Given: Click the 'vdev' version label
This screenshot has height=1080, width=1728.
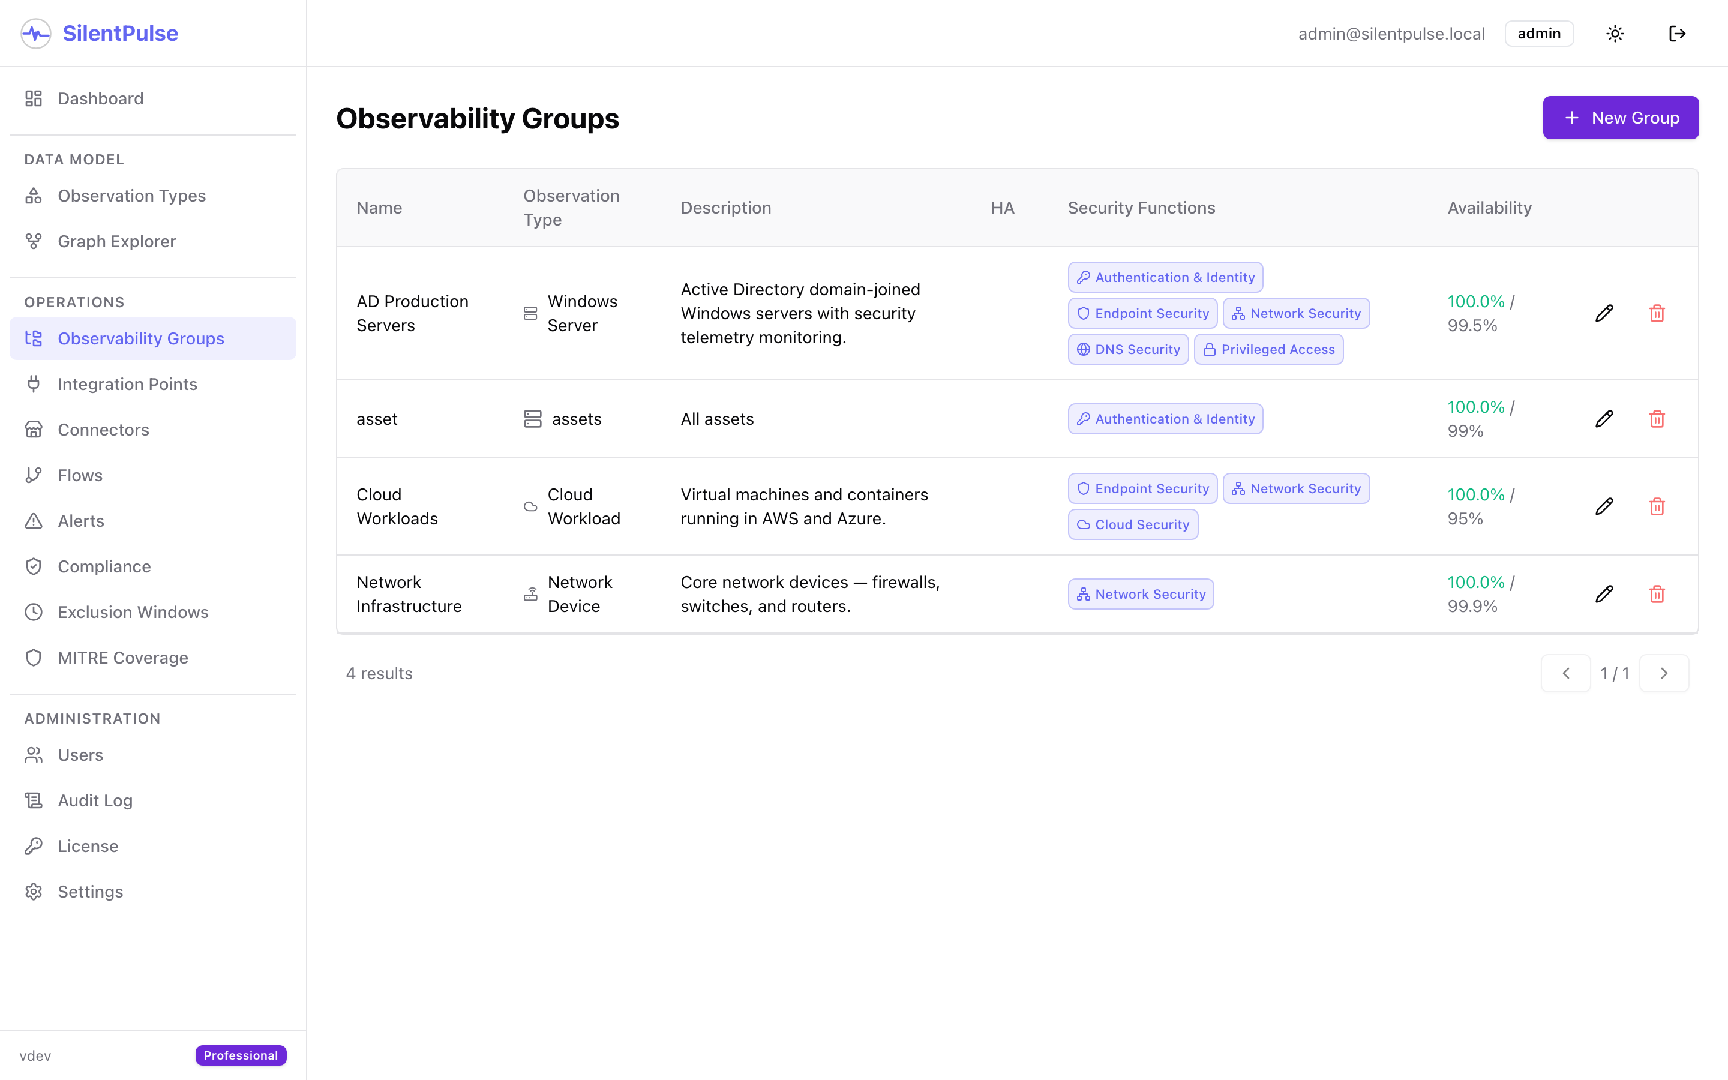Looking at the screenshot, I should (35, 1055).
